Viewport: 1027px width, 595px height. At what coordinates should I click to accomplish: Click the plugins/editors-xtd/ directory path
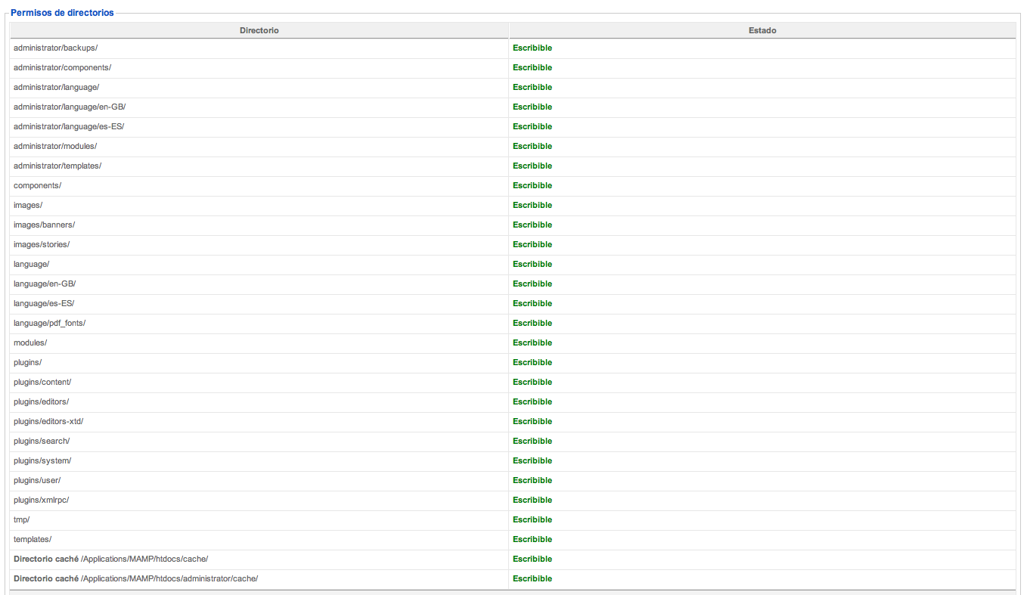pyautogui.click(x=48, y=421)
